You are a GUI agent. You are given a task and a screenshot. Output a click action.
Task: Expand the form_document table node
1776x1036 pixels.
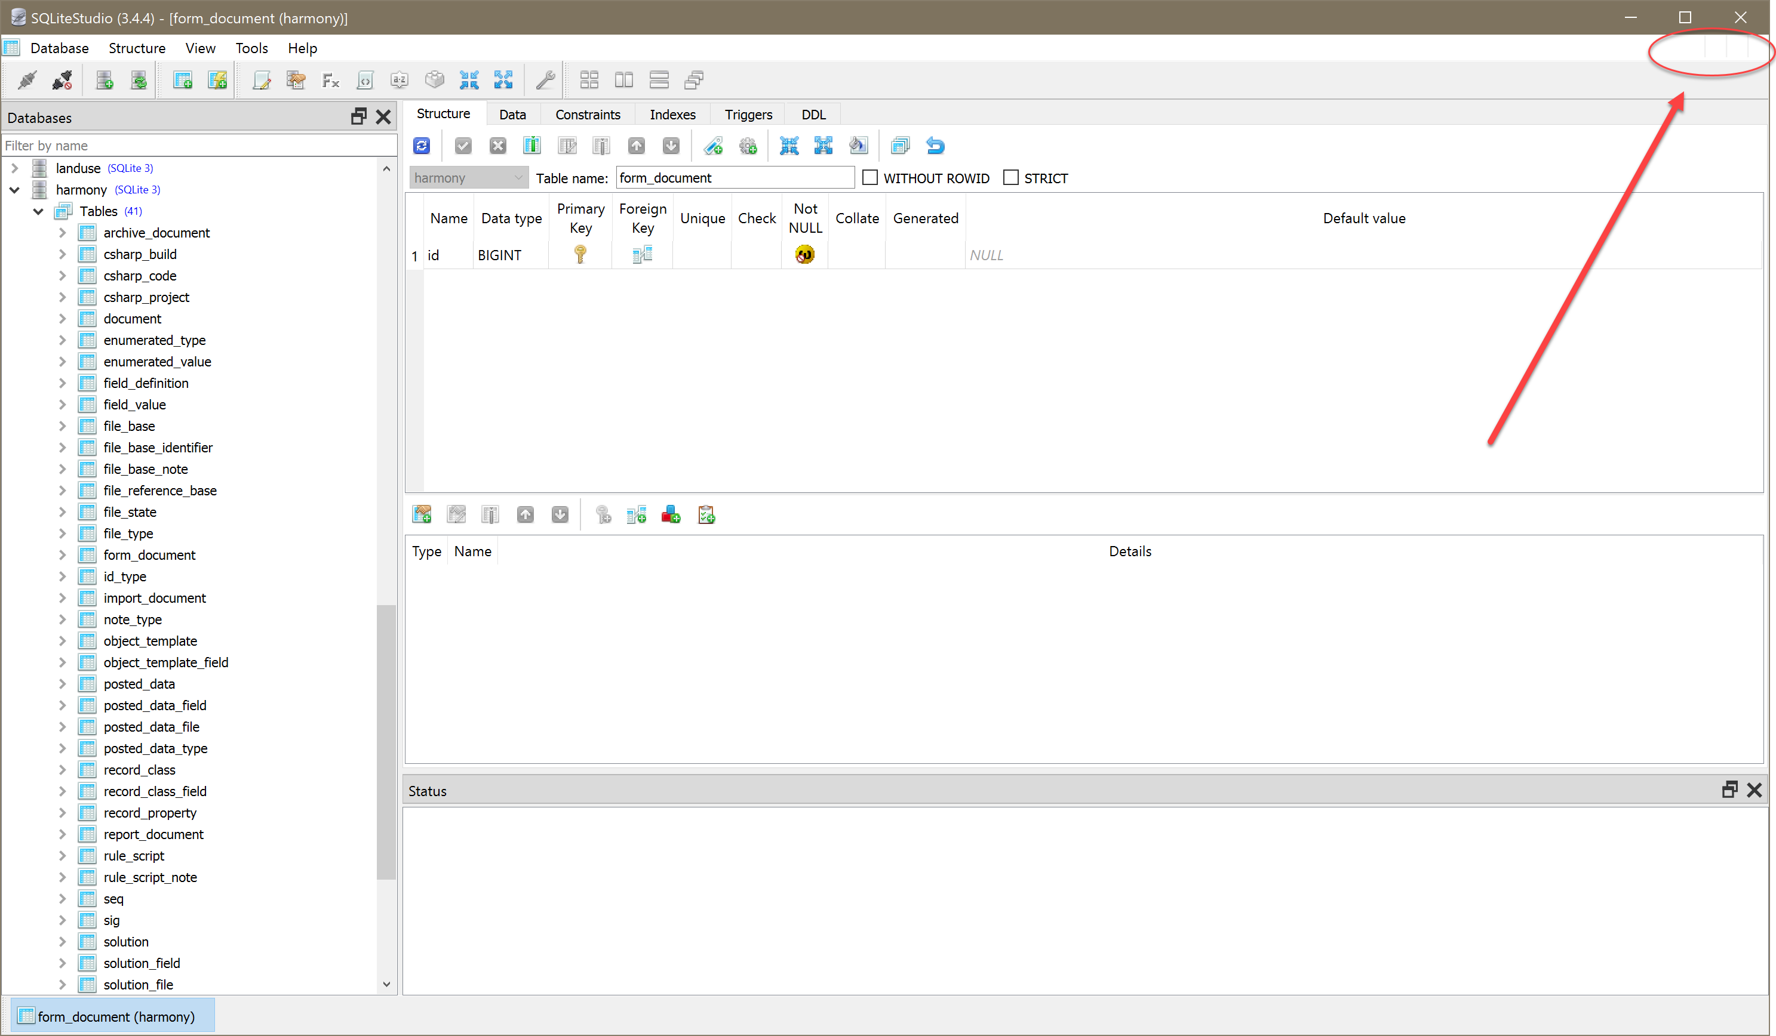(62, 555)
